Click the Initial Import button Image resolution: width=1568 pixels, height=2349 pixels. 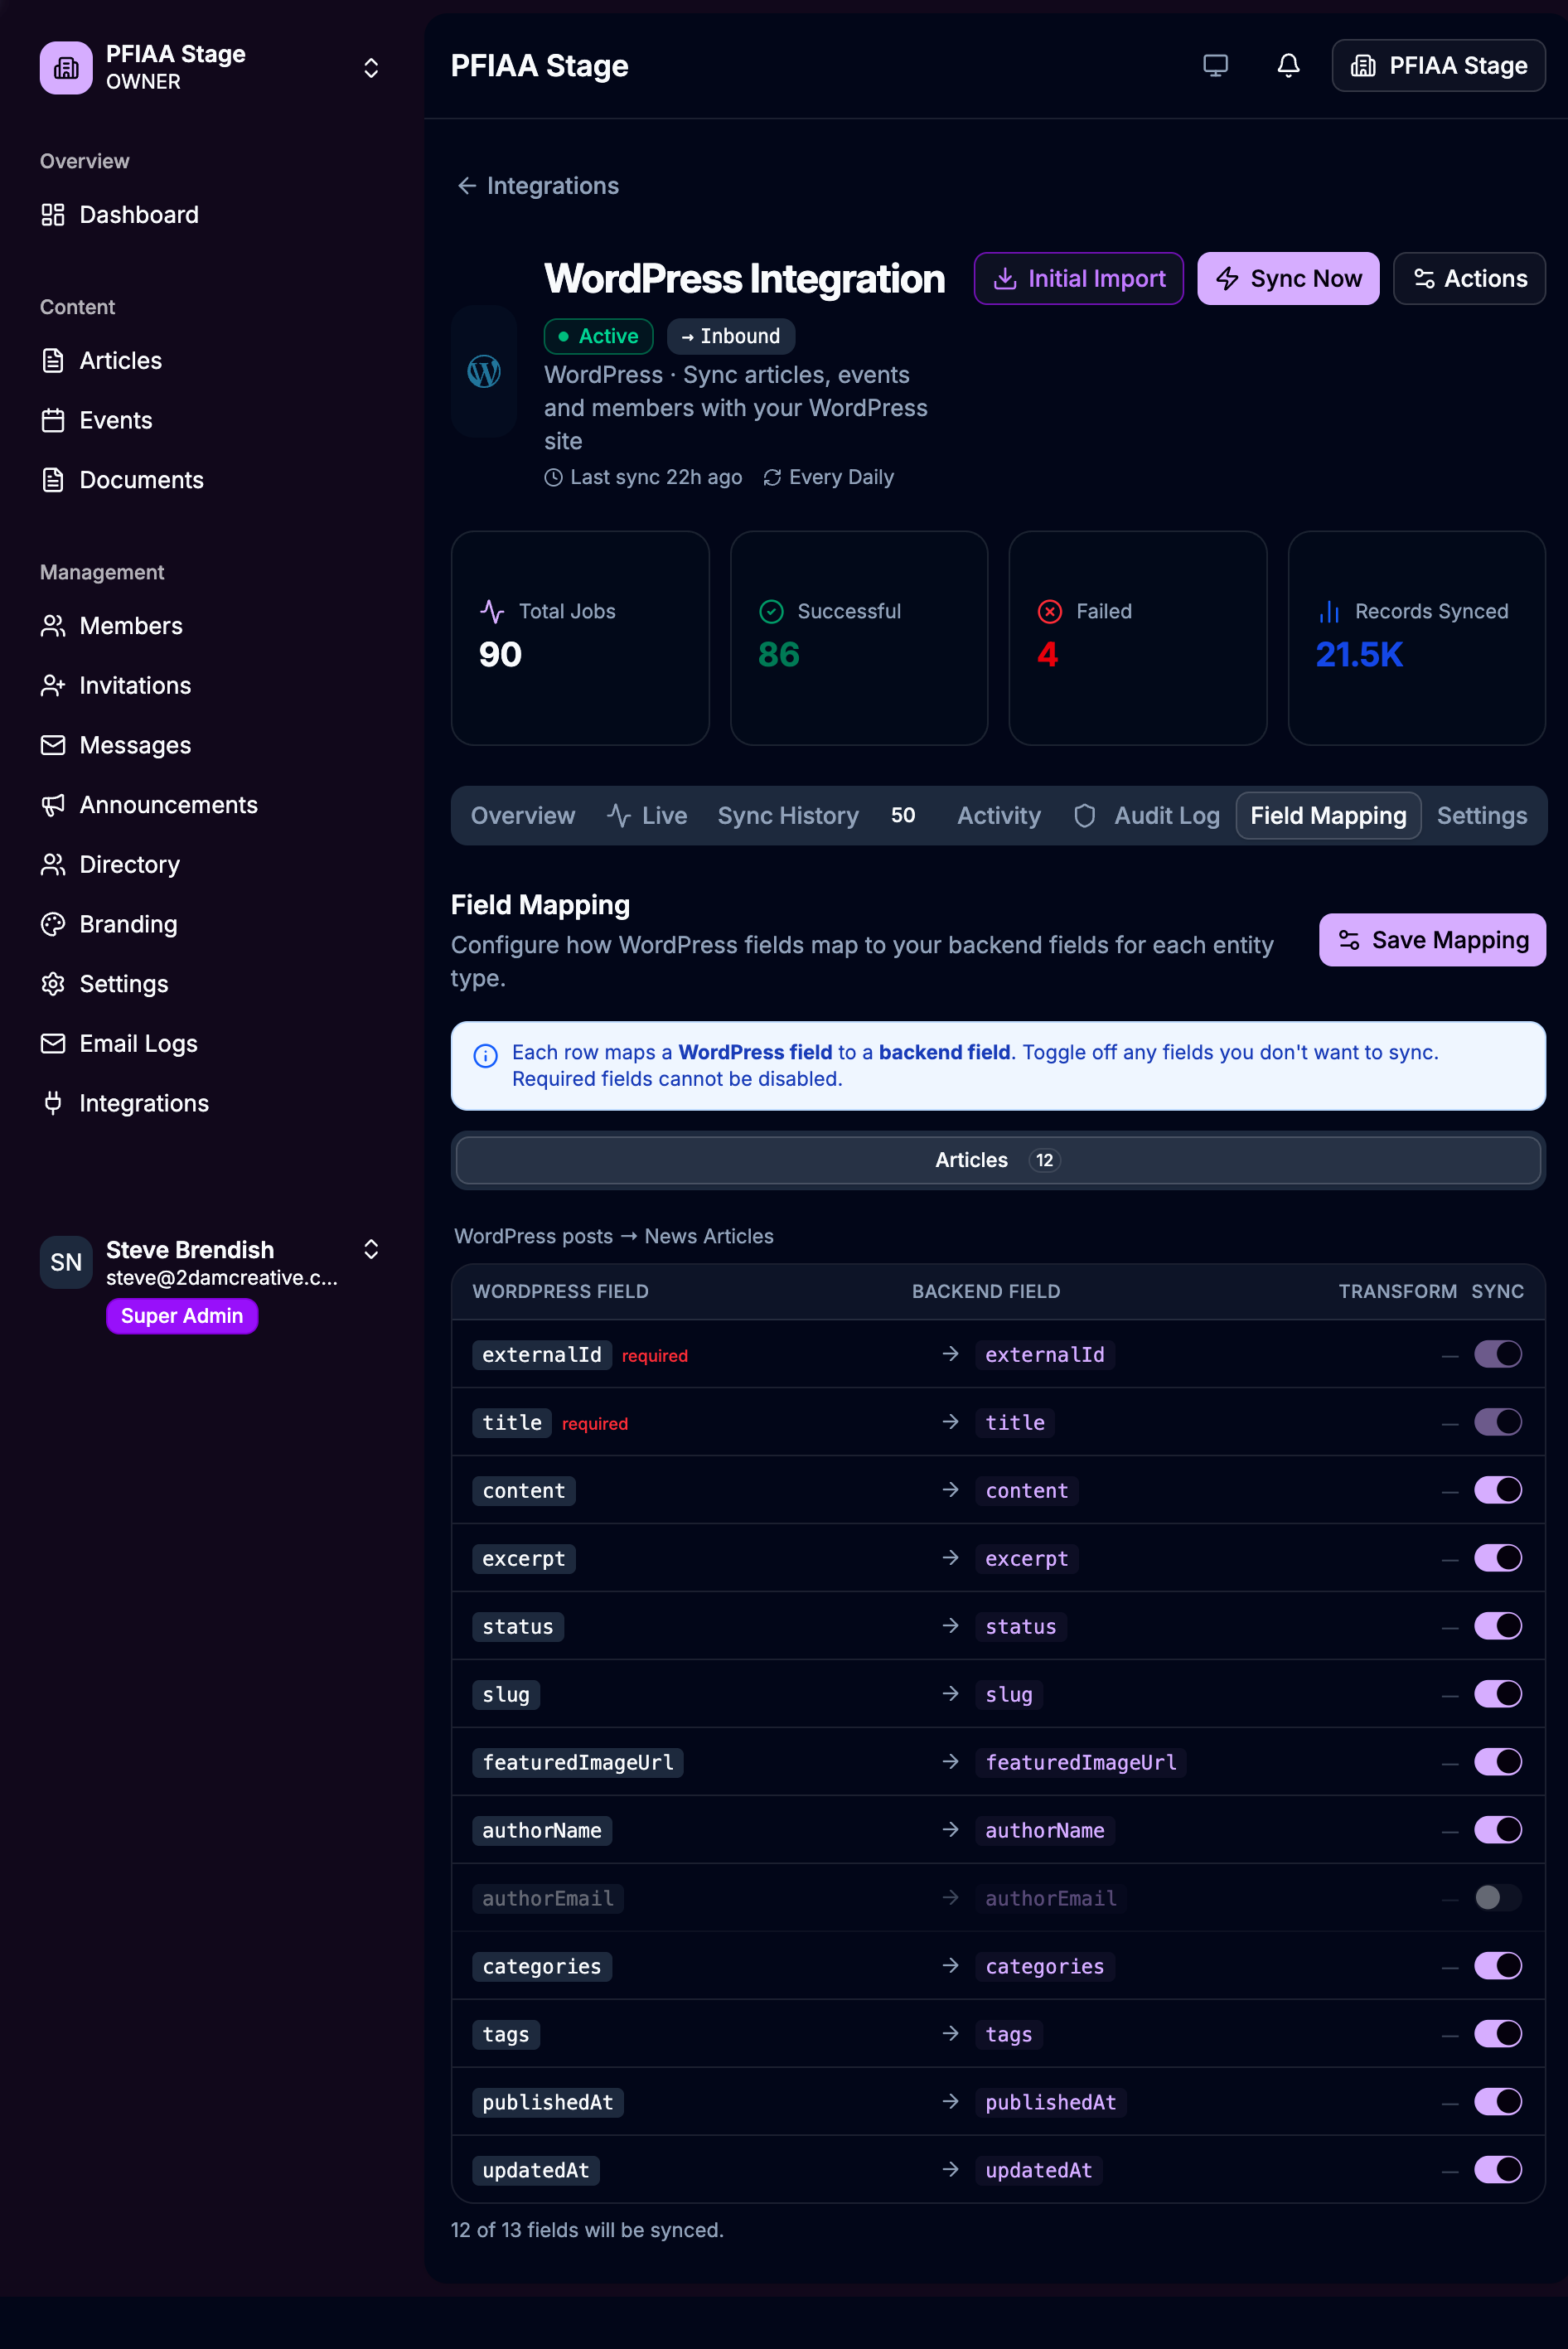(x=1078, y=279)
